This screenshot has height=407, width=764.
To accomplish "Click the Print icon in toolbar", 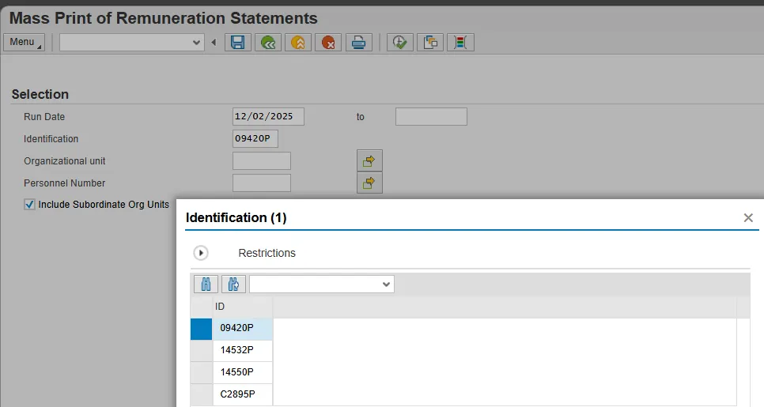I will 358,43.
